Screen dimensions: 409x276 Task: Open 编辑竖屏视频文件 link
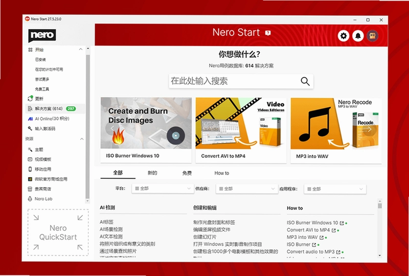coord(212,229)
